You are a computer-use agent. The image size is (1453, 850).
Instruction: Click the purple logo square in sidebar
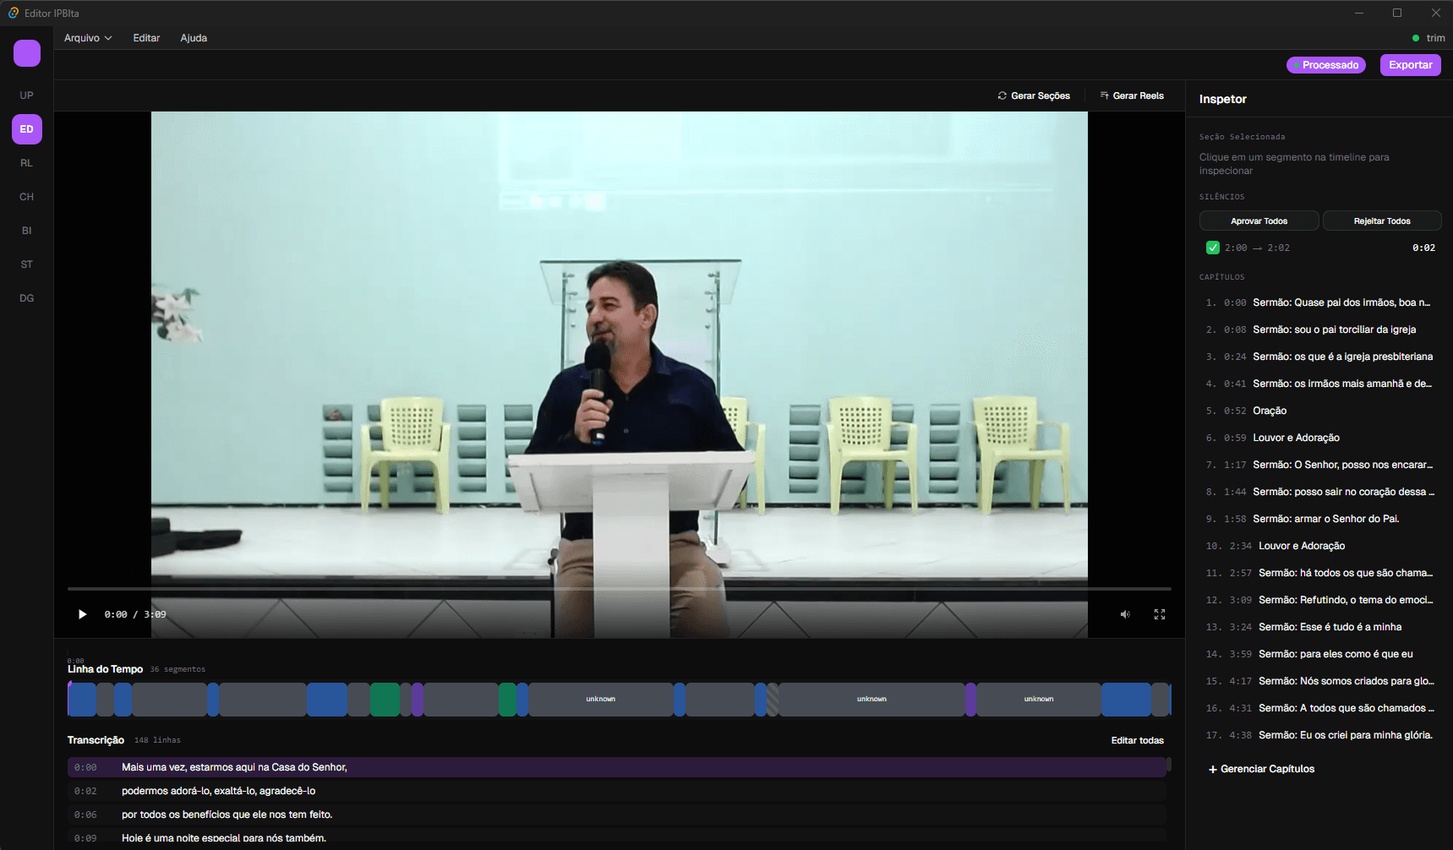[27, 53]
